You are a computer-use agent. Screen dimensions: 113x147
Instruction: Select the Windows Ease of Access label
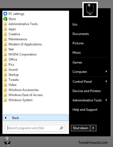pyautogui.click(x=26, y=95)
